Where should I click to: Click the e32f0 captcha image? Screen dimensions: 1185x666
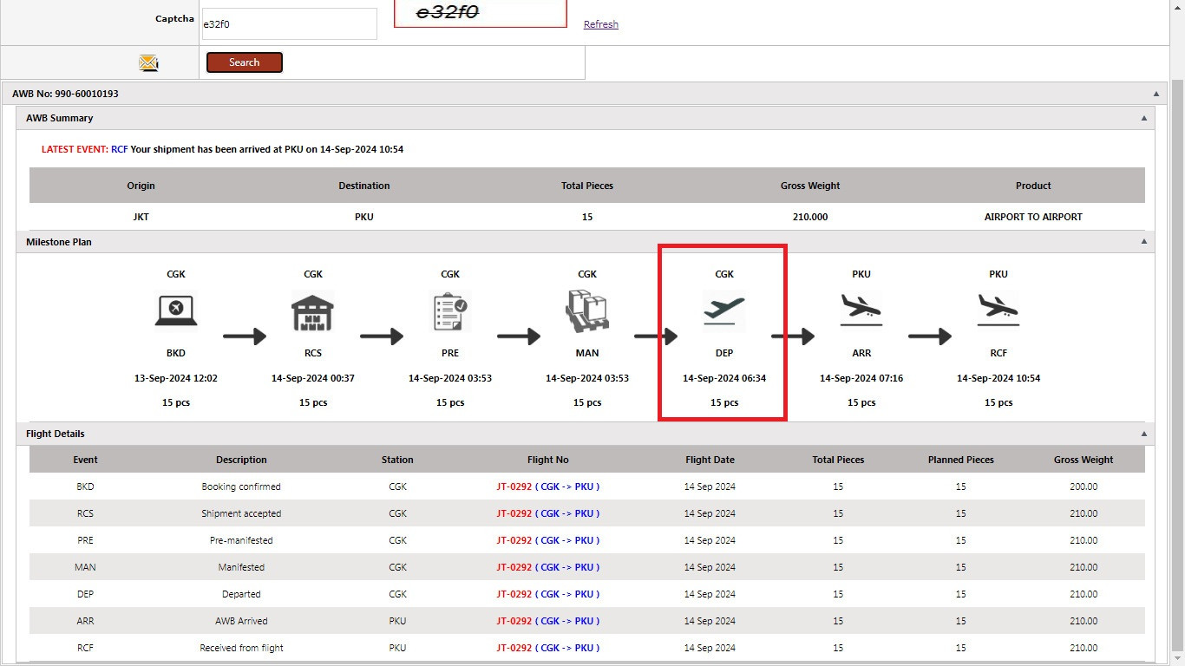481,13
